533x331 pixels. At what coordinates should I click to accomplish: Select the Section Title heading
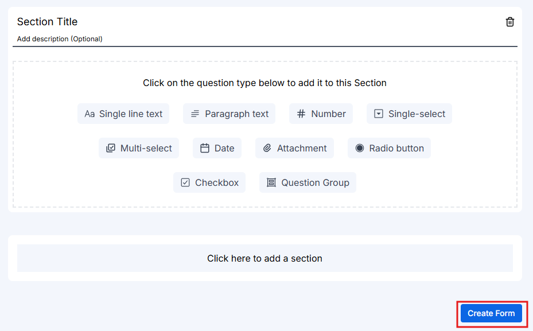48,22
